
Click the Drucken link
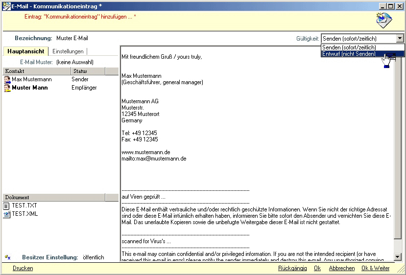coord(23,268)
